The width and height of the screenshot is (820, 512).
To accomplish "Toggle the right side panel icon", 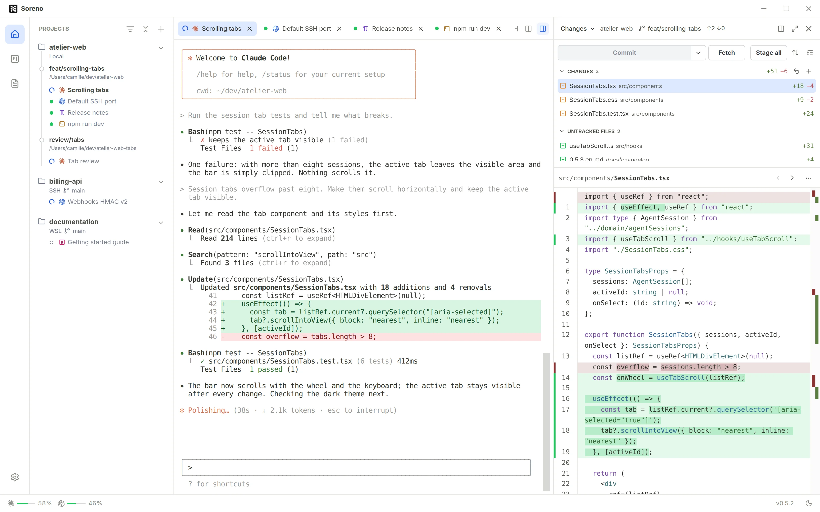I will [x=543, y=29].
